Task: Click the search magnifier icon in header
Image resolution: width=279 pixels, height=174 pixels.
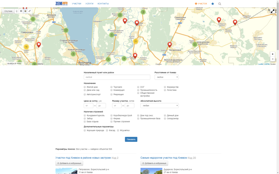Action: [x=219, y=4]
